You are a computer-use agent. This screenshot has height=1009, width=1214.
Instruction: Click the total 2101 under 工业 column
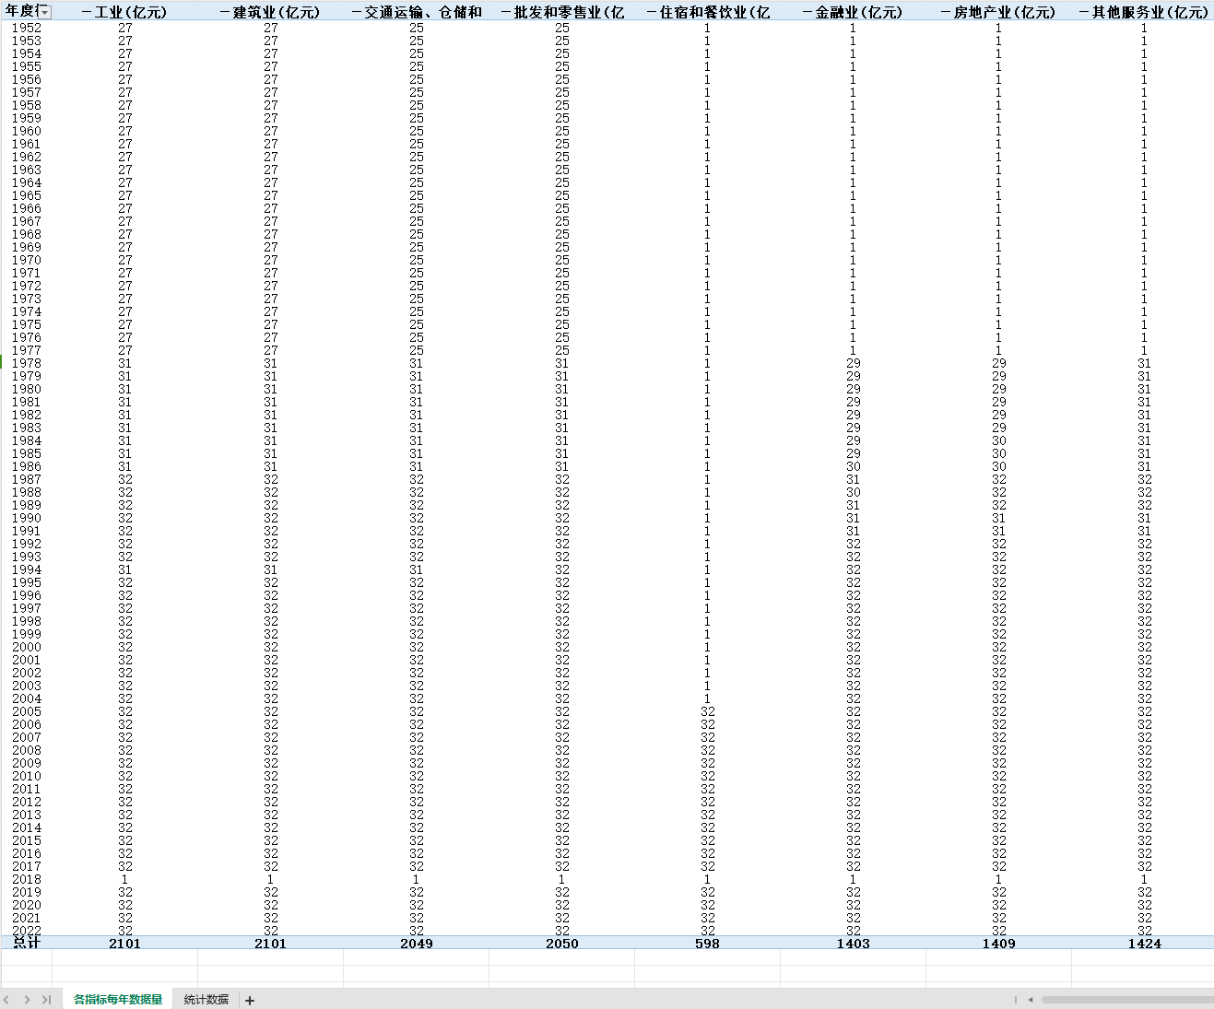(x=125, y=944)
